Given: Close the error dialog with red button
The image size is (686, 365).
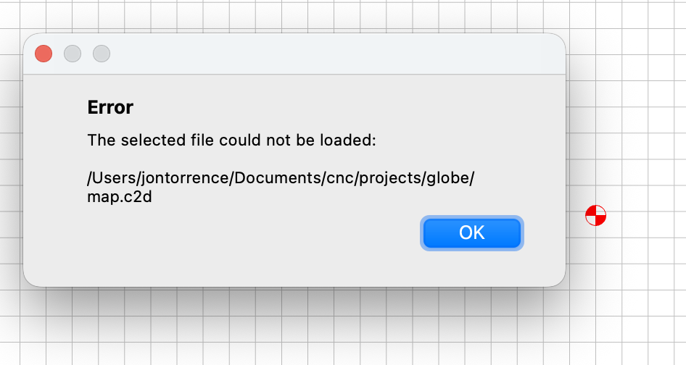Looking at the screenshot, I should tap(44, 54).
